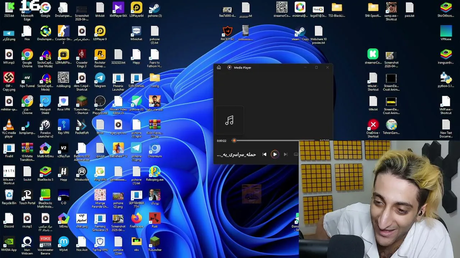Select the Battlefield V desktop icon

pyautogui.click(x=118, y=150)
